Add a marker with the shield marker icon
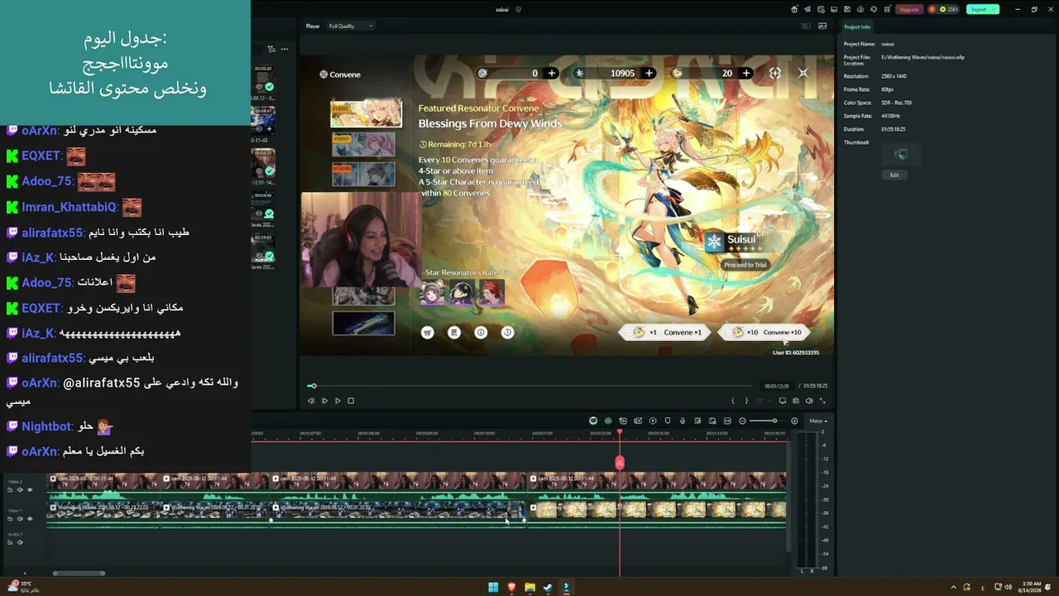 [x=668, y=421]
